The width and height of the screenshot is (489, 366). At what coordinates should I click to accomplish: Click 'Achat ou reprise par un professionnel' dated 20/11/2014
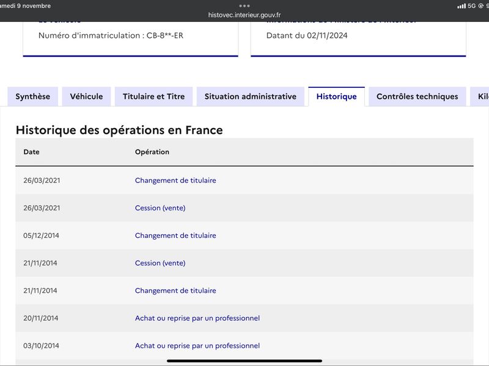[x=197, y=318]
